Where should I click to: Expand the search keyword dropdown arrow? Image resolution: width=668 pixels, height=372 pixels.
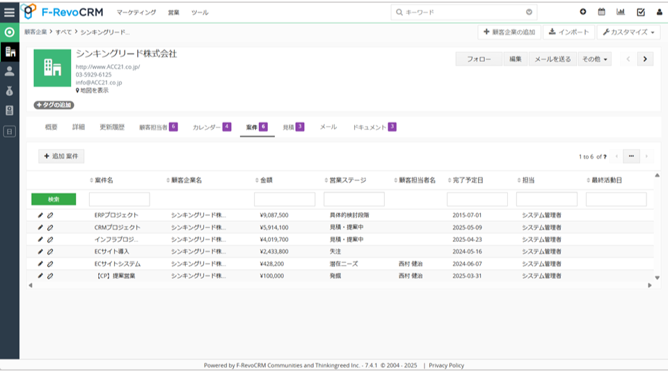point(529,13)
